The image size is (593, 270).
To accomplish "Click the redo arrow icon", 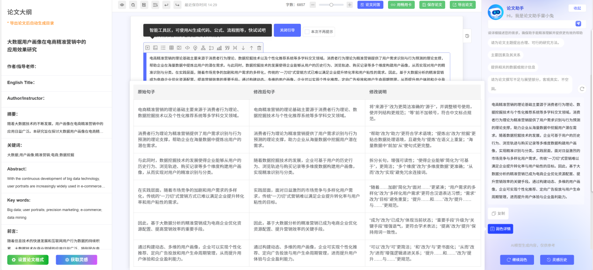I will (177, 5).
